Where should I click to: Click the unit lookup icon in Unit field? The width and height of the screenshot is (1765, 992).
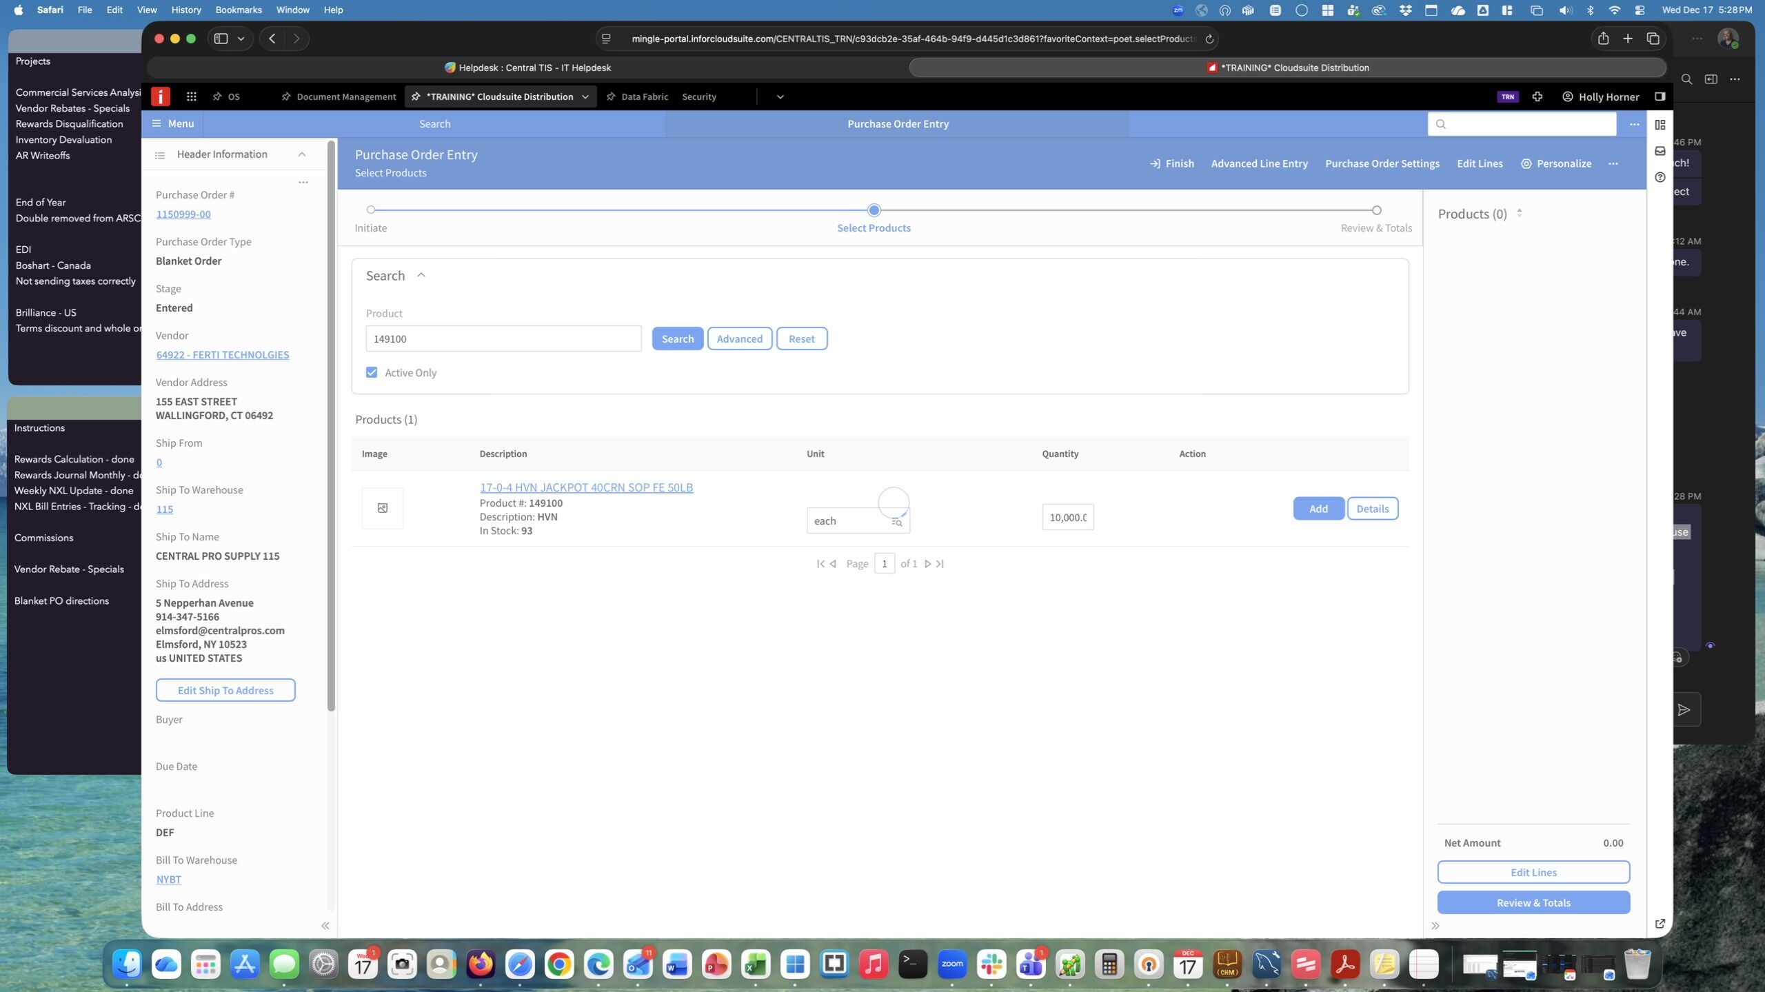coord(897,522)
